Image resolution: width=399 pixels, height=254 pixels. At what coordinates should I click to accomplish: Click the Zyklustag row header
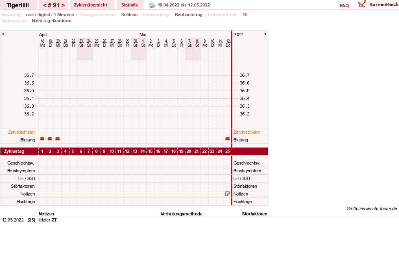pos(14,151)
